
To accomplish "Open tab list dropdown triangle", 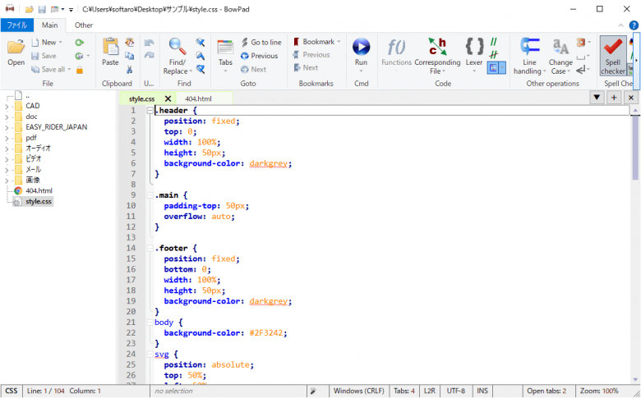I will 597,98.
